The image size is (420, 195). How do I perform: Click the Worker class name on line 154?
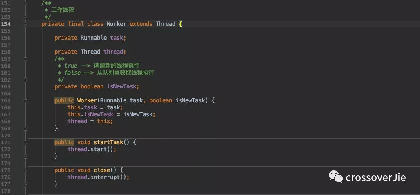116,24
